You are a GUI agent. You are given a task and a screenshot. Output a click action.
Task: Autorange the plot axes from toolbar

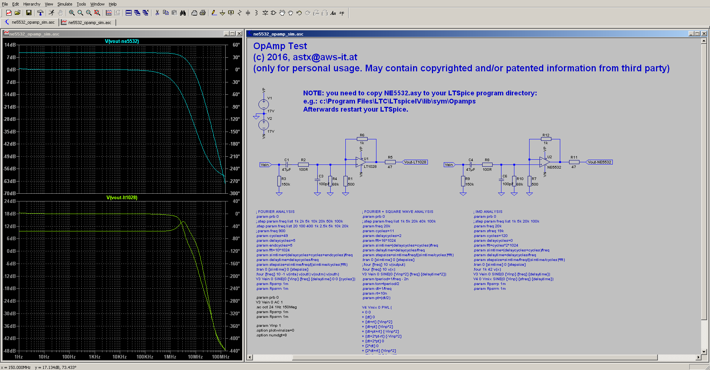point(109,13)
